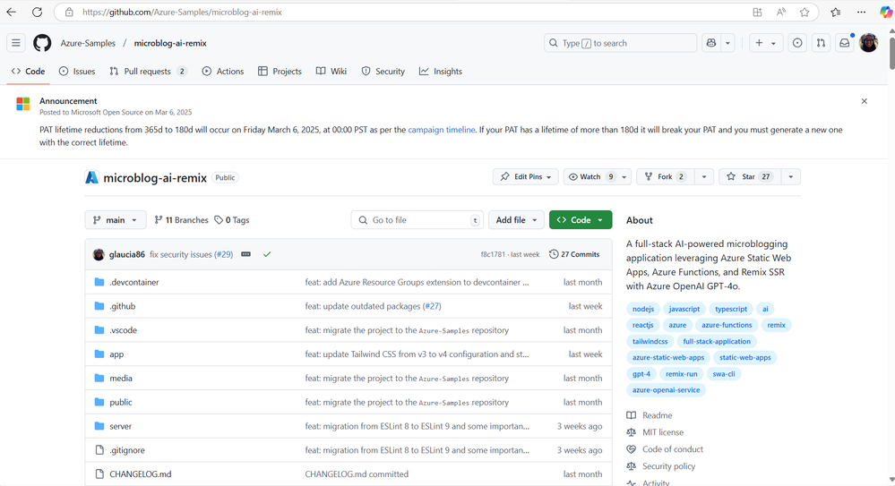The image size is (895, 486).
Task: View the 27 Commits history
Action: (574, 254)
